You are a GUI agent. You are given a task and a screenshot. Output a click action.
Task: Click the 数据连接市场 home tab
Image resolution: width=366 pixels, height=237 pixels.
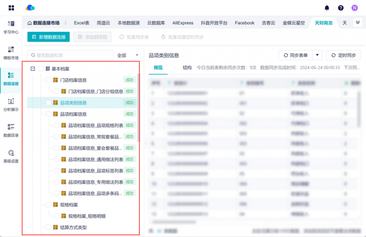point(43,23)
